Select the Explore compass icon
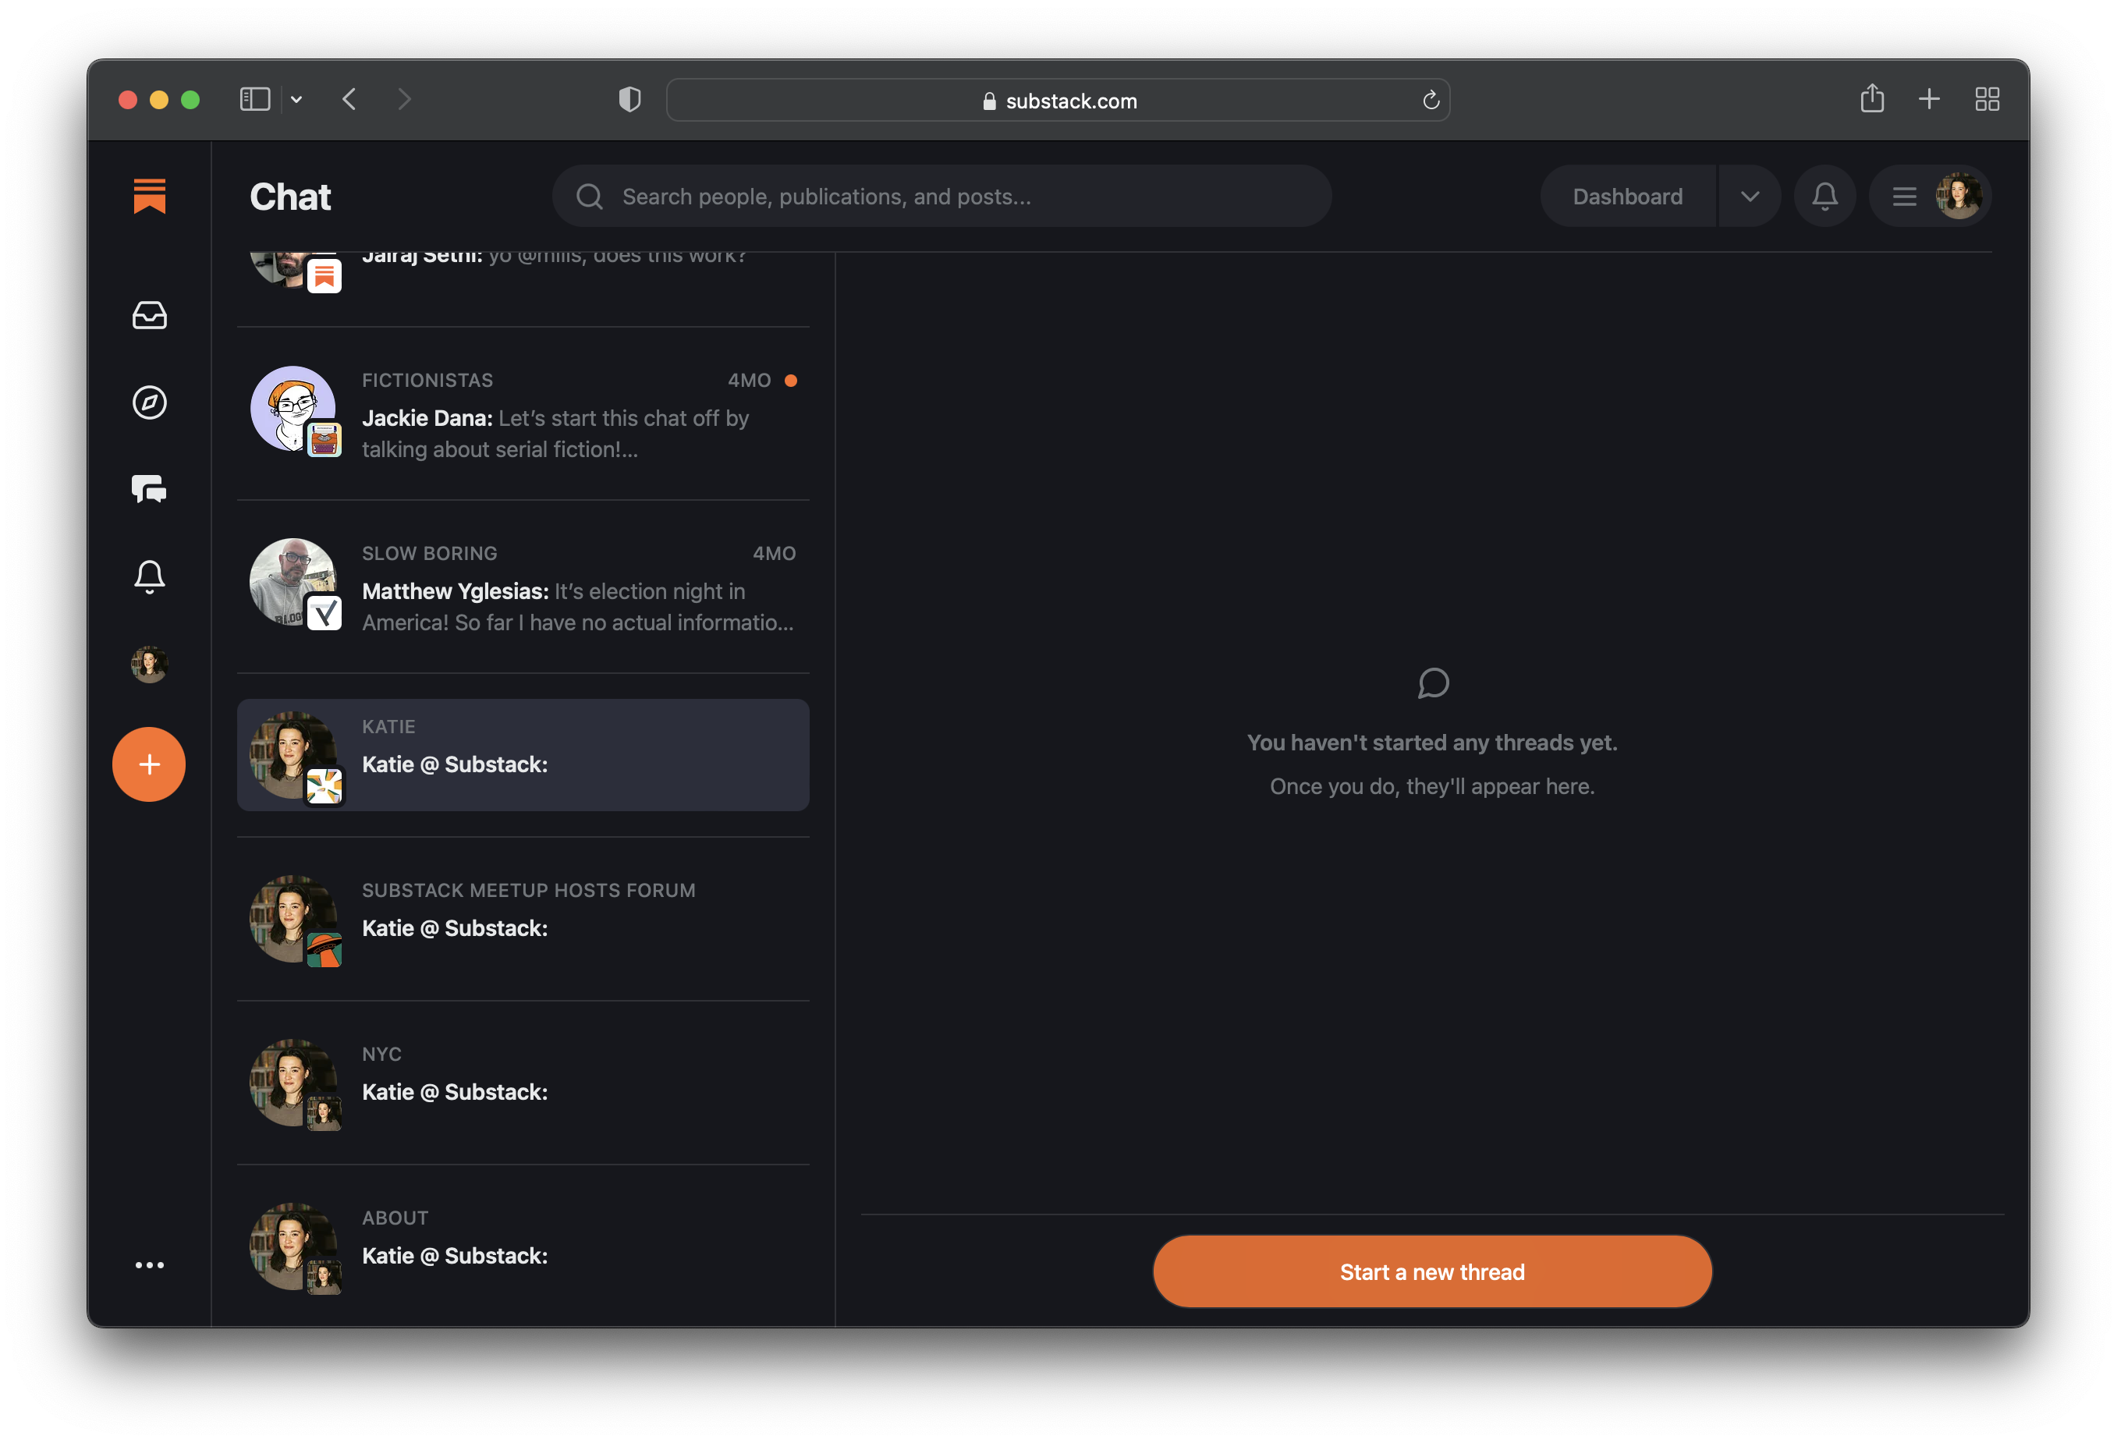The height and width of the screenshot is (1443, 2117). click(150, 402)
